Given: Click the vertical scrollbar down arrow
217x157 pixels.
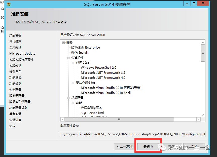Looking at the screenshot, I should (203, 115).
